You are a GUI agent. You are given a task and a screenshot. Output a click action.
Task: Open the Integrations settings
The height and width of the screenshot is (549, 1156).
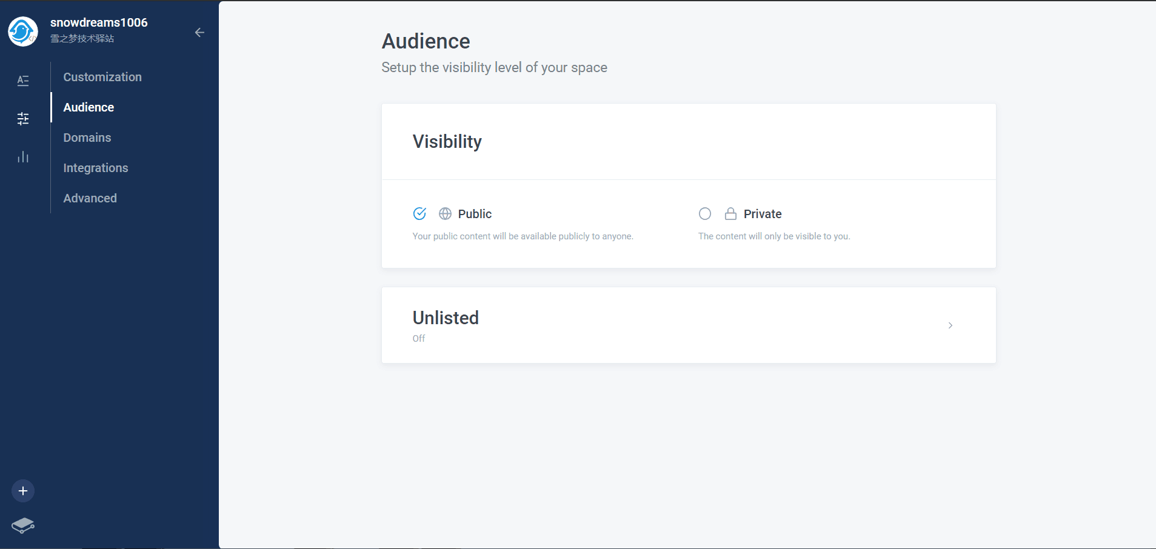95,168
